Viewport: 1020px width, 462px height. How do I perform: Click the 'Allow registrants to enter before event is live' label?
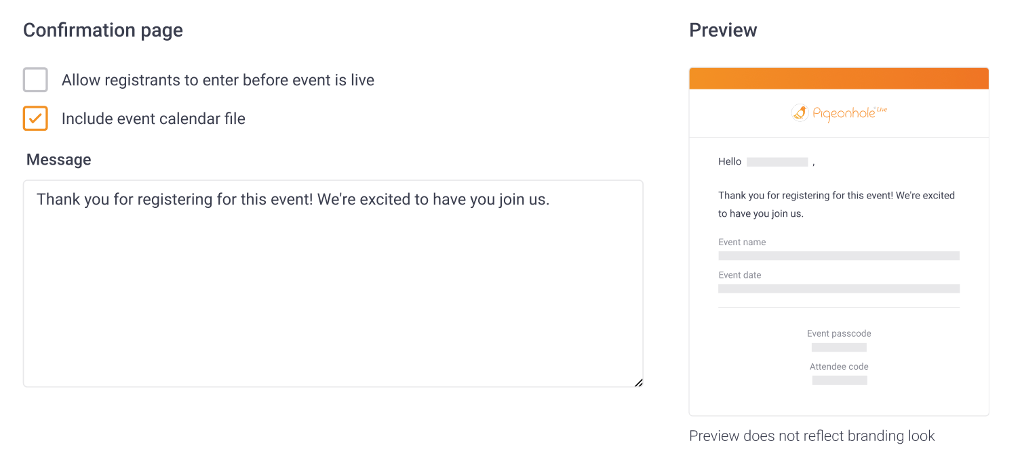218,80
